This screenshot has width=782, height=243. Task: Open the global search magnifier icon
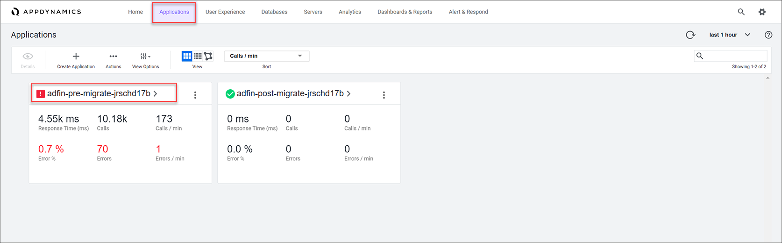pyautogui.click(x=741, y=12)
